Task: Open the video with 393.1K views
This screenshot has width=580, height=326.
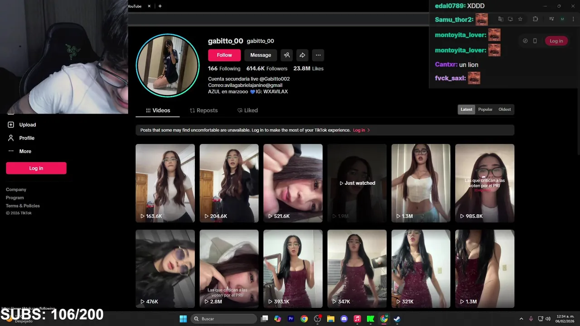Action: pos(293,268)
